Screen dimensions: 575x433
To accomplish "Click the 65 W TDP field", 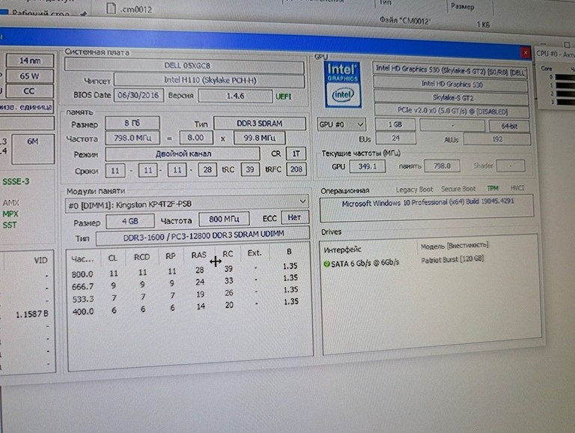I will tap(29, 76).
